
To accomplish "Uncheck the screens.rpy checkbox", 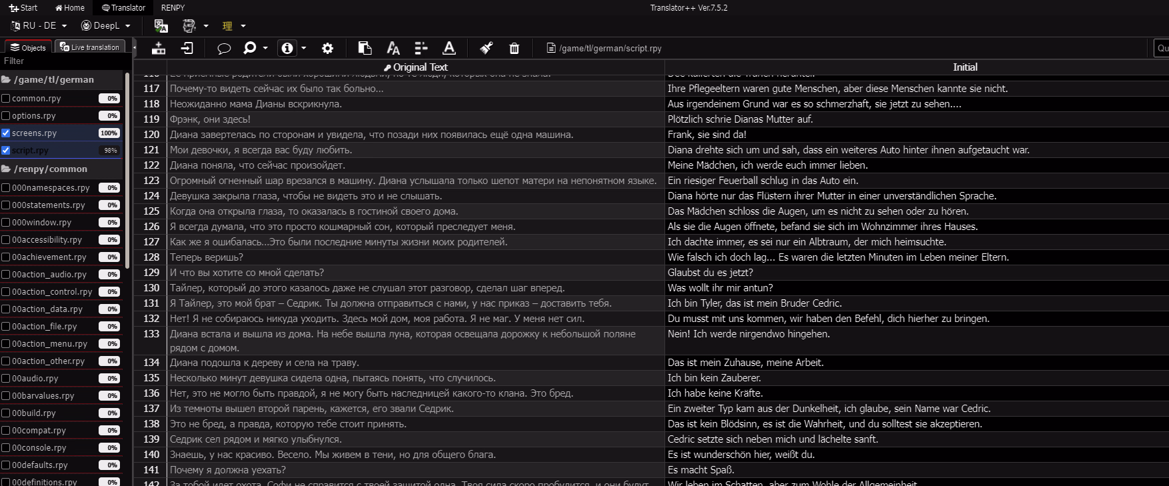I will click(x=6, y=133).
